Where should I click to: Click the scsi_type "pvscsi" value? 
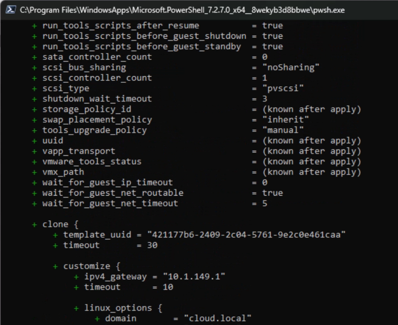[x=283, y=88]
